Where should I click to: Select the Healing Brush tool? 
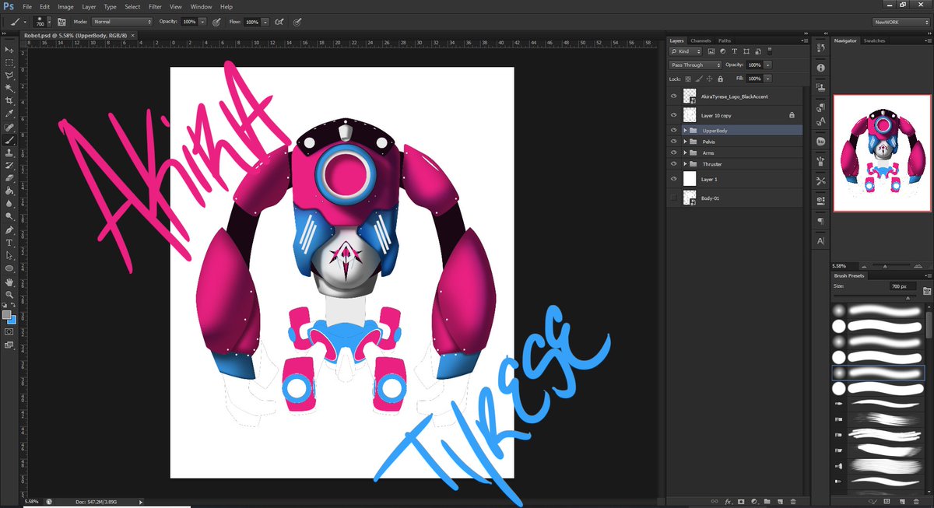point(9,127)
